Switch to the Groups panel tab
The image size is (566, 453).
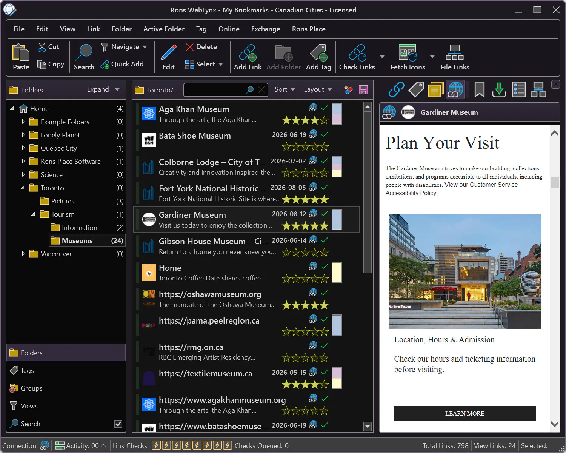click(x=66, y=388)
